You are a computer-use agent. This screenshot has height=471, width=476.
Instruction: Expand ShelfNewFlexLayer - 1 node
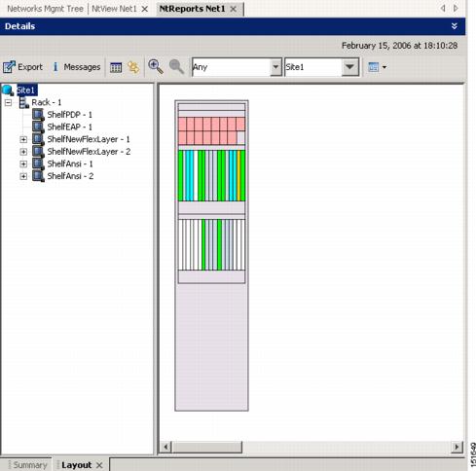tap(23, 139)
